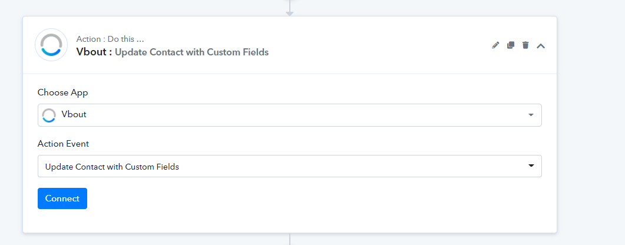Select the Choose App field showing Vbout
This screenshot has height=245, width=625.
pos(289,115)
